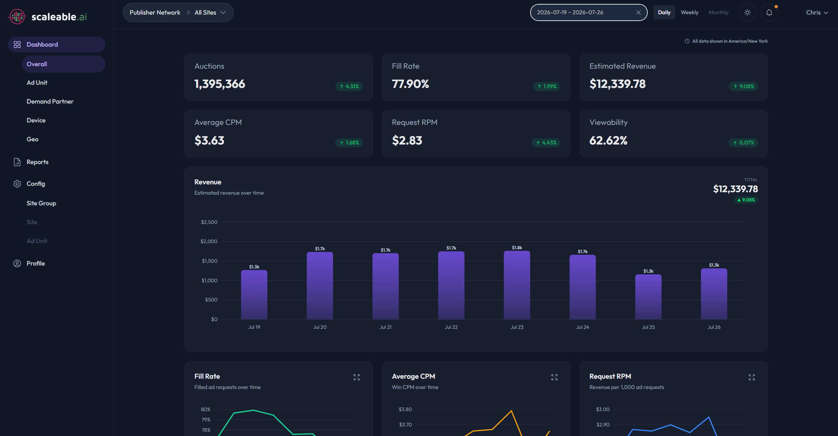This screenshot has width=838, height=436.
Task: Expand the Average CPM chart fullscreen
Action: pos(554,377)
